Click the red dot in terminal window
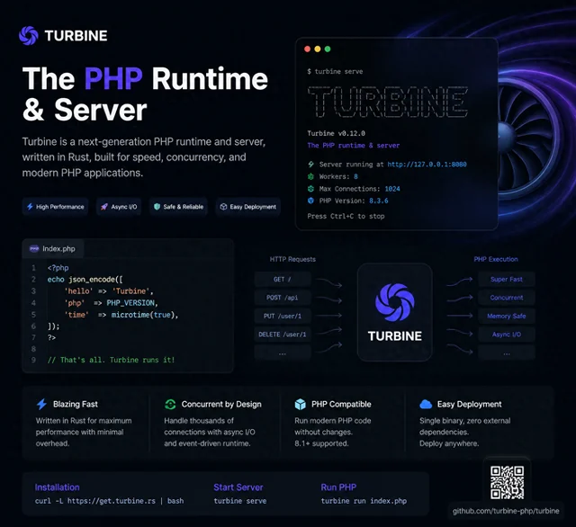The width and height of the screenshot is (576, 527). pyautogui.click(x=308, y=49)
